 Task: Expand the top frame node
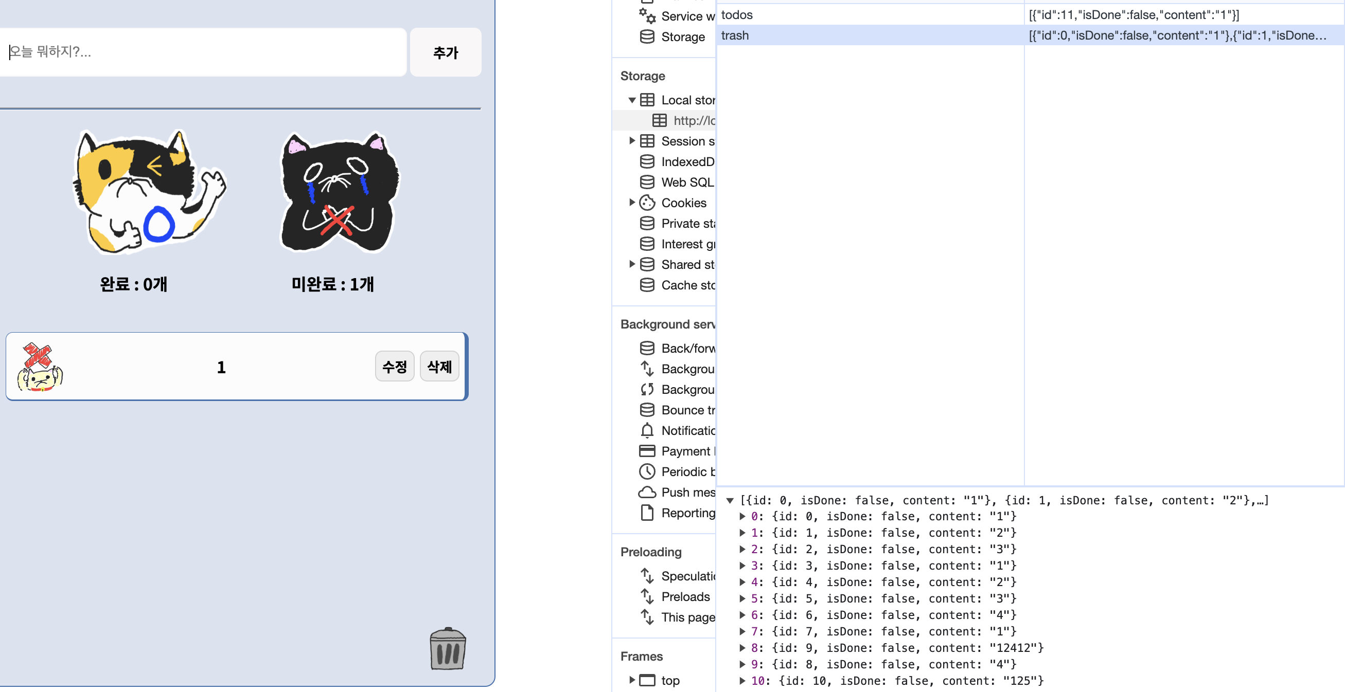pos(632,680)
